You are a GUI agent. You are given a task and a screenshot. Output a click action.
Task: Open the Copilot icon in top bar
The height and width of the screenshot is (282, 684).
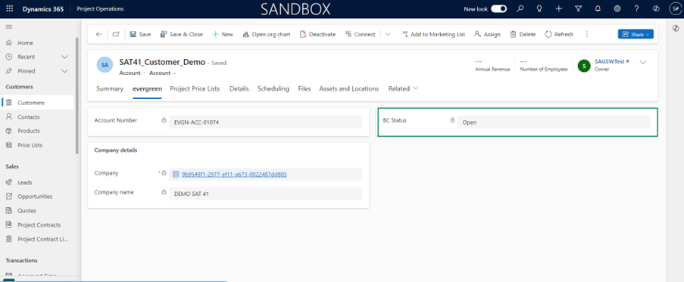(656, 9)
